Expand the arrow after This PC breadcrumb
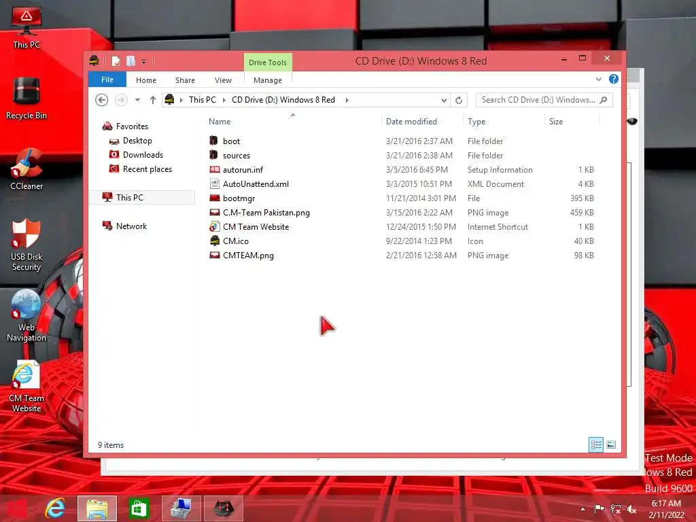 click(x=224, y=100)
